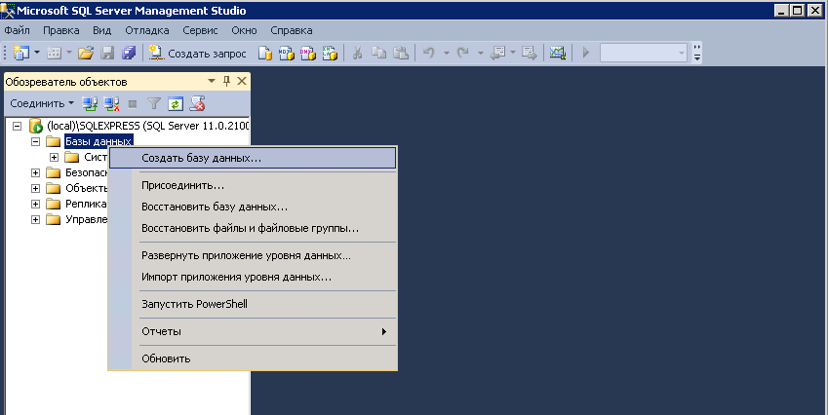828x415 pixels.
Task: Expand the Управле... management node
Action: (x=35, y=219)
